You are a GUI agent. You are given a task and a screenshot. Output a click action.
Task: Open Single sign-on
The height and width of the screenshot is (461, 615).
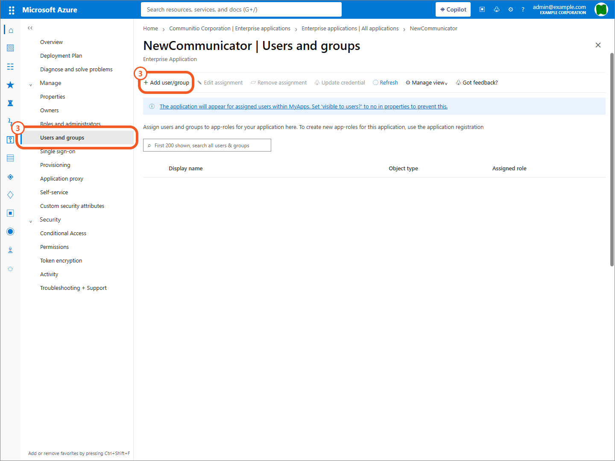tap(58, 152)
